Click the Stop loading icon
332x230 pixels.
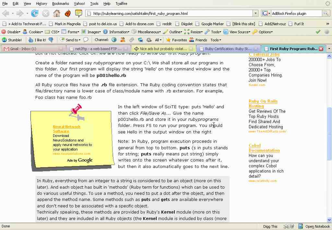click(x=45, y=14)
